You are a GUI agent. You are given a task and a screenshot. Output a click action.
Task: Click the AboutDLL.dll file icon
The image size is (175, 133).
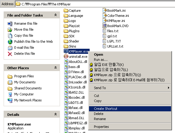click(x=66, y=61)
